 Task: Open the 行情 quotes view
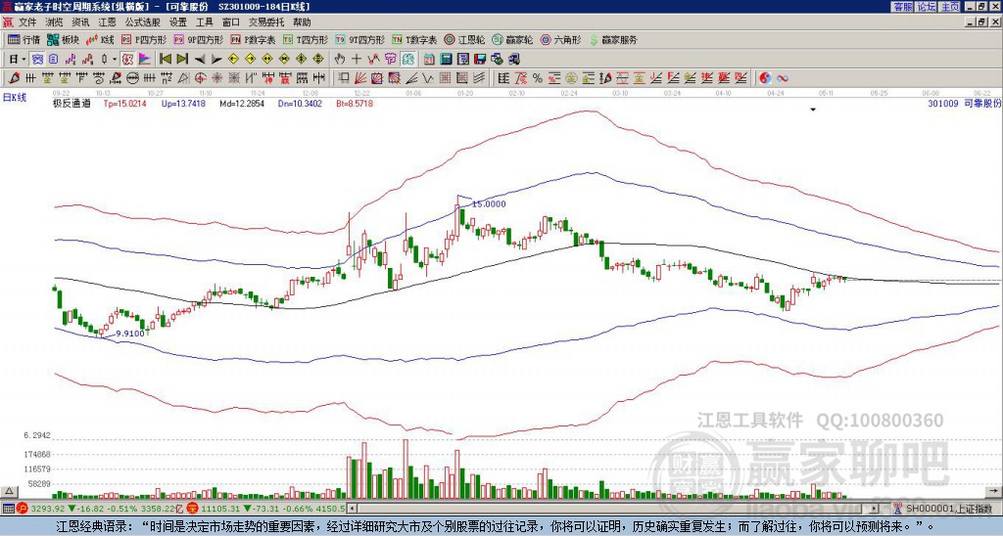24,39
